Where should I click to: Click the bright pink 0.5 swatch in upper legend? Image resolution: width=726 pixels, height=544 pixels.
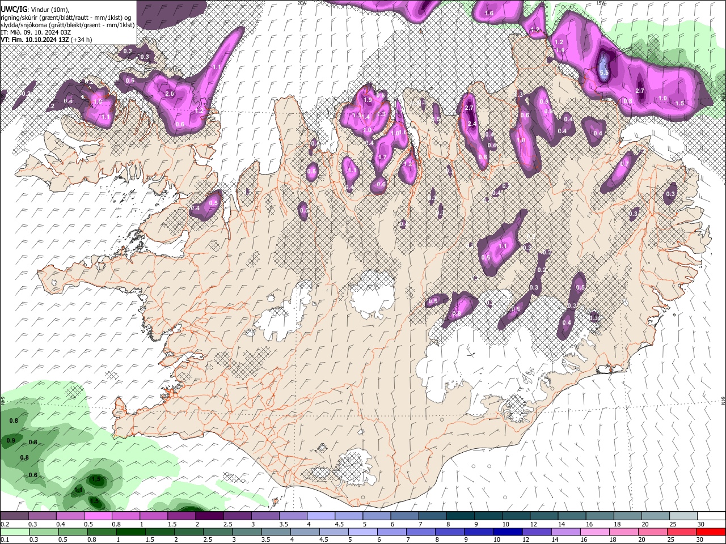coord(98,516)
